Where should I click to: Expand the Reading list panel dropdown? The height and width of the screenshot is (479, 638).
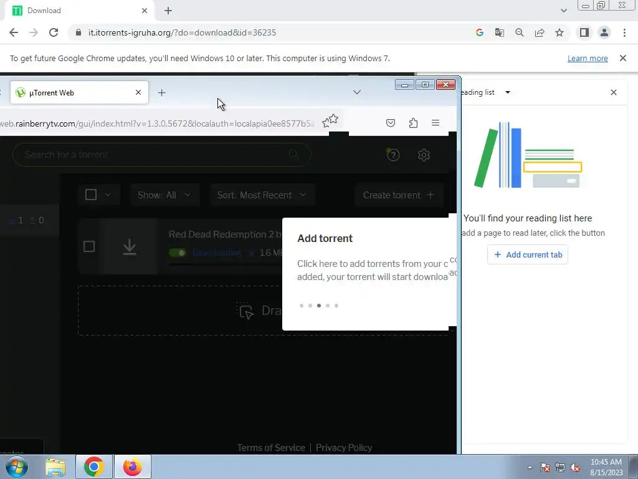[507, 92]
